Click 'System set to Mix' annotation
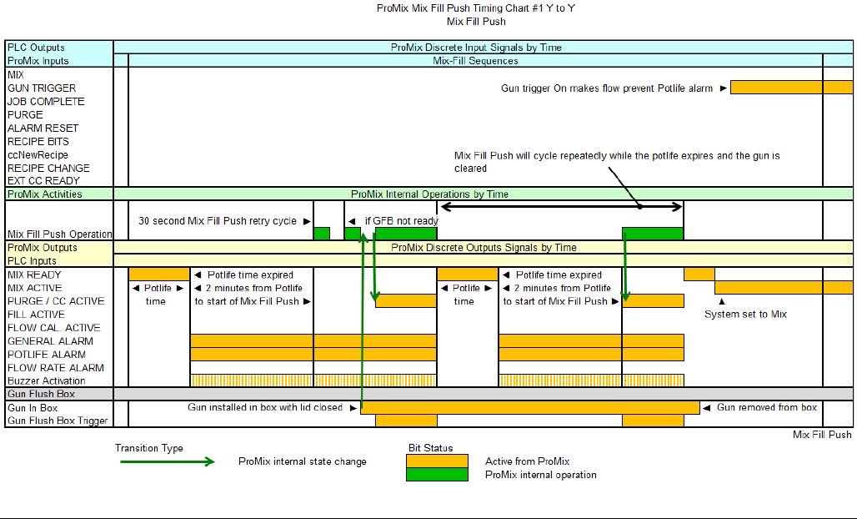 pyautogui.click(x=745, y=314)
